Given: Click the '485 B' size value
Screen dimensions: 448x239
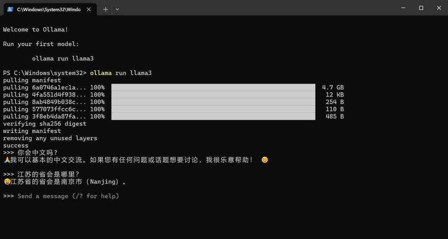Looking at the screenshot, I should 335,117.
